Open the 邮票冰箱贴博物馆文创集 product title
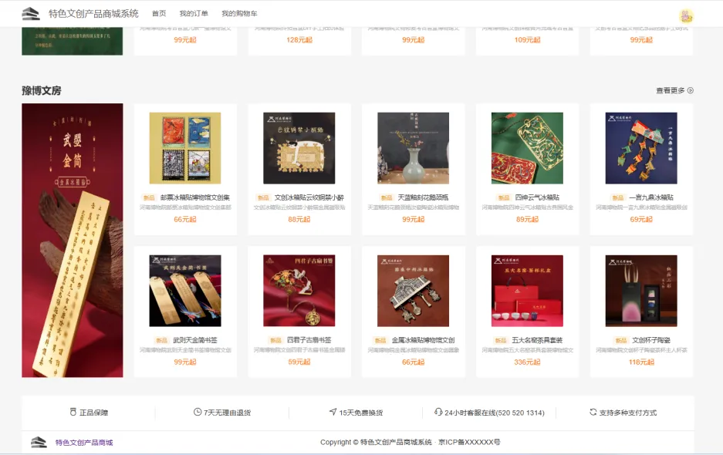Screen dimensions: 723x455 (195, 197)
